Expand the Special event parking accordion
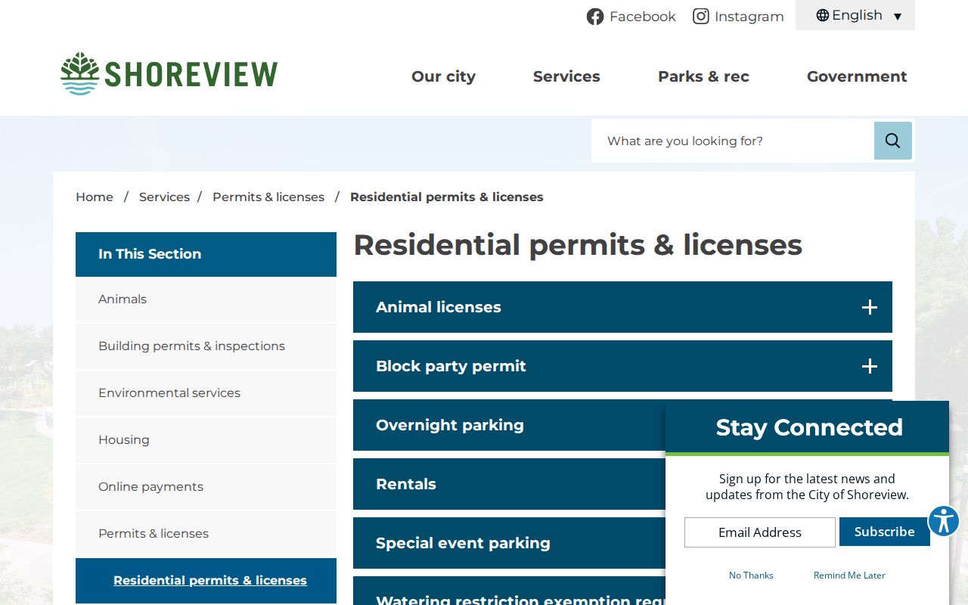This screenshot has width=968, height=605. 509,543
